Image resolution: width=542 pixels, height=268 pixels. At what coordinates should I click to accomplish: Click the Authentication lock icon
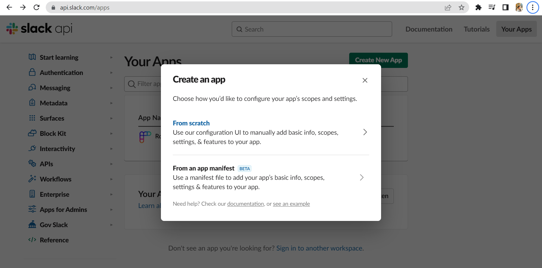(32, 72)
